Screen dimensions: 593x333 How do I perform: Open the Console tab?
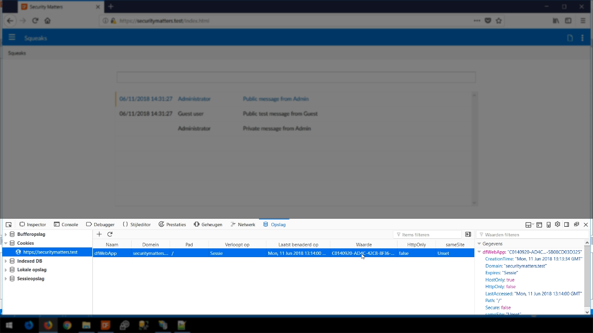point(66,225)
